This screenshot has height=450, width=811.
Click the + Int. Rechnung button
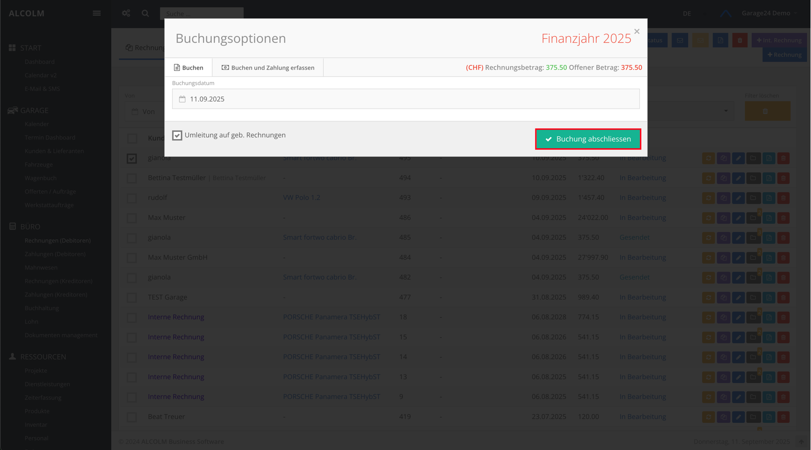coord(779,40)
